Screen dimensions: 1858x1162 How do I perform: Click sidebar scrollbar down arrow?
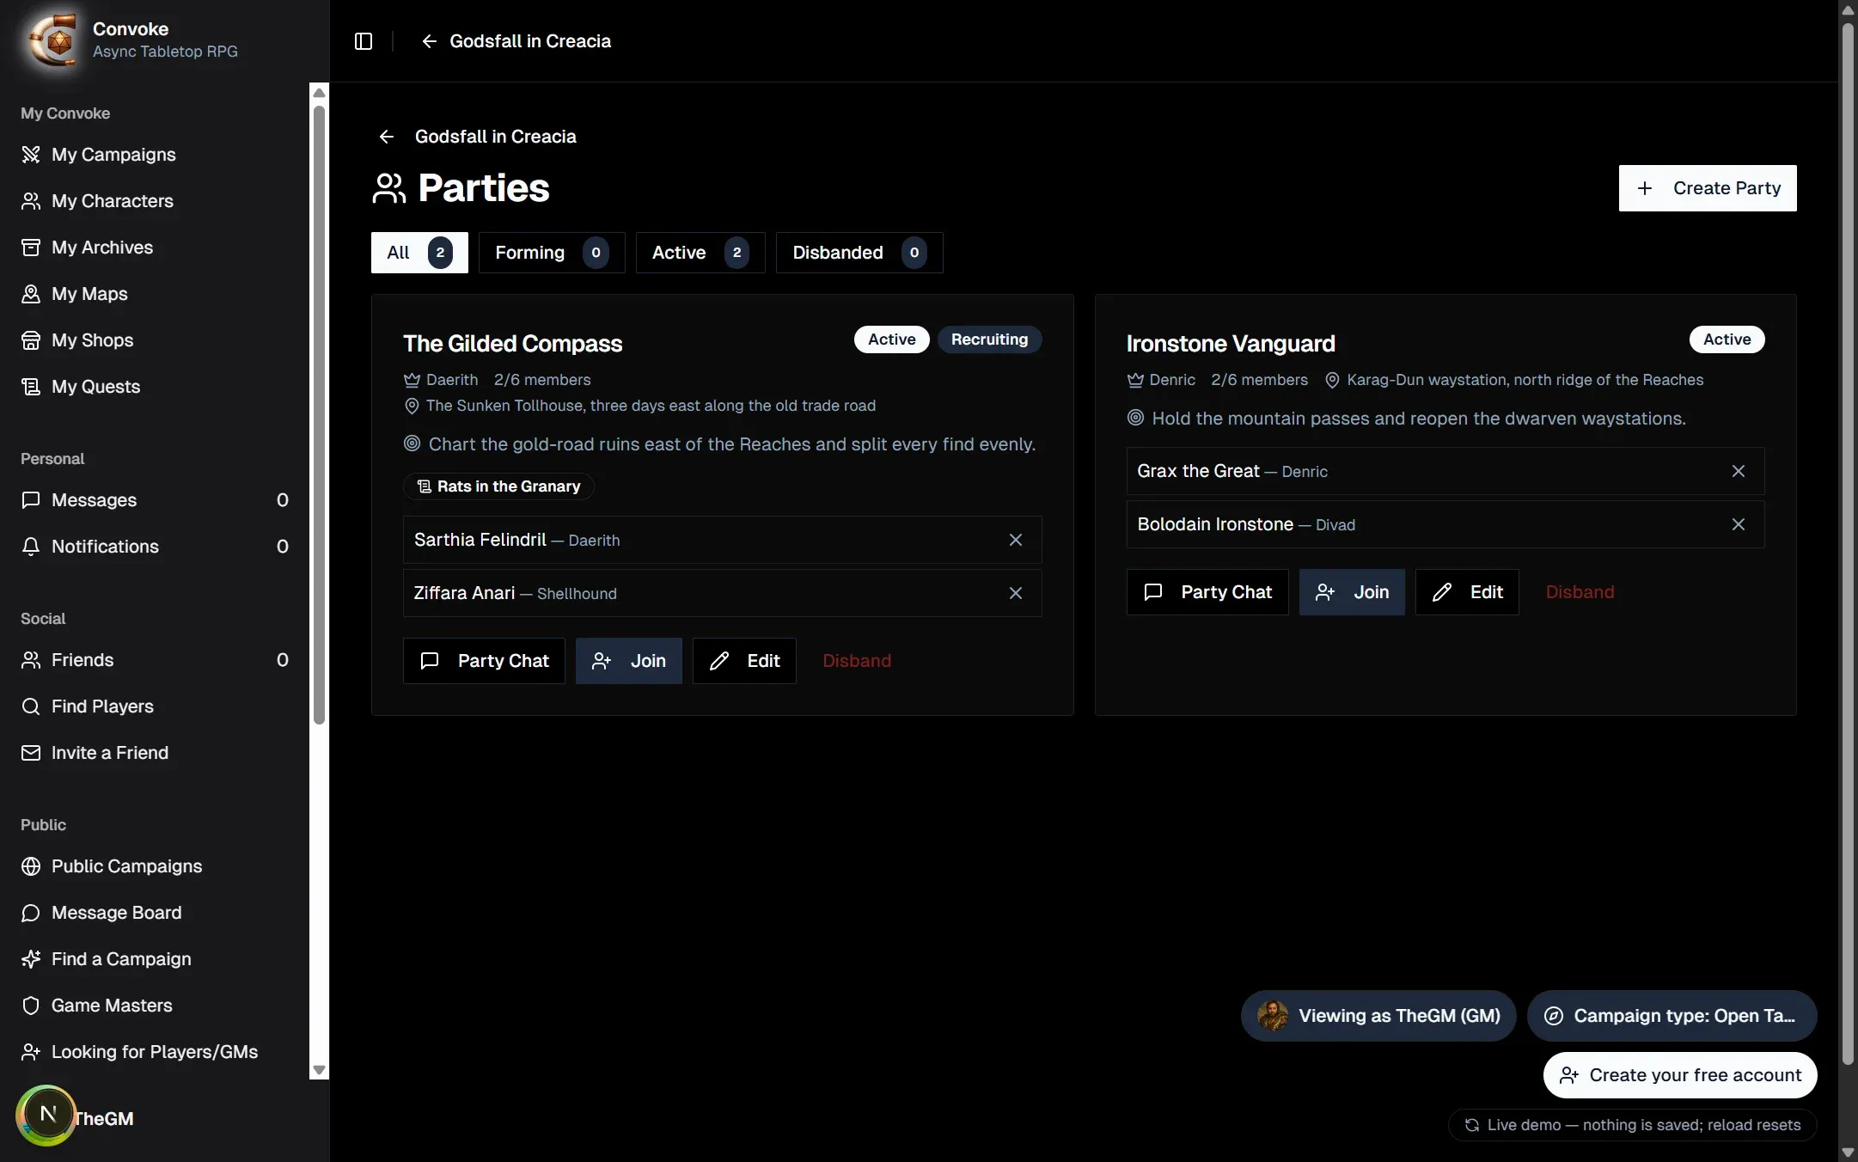point(320,1070)
